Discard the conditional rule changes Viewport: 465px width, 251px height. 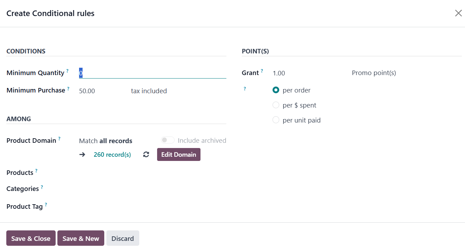click(x=122, y=238)
